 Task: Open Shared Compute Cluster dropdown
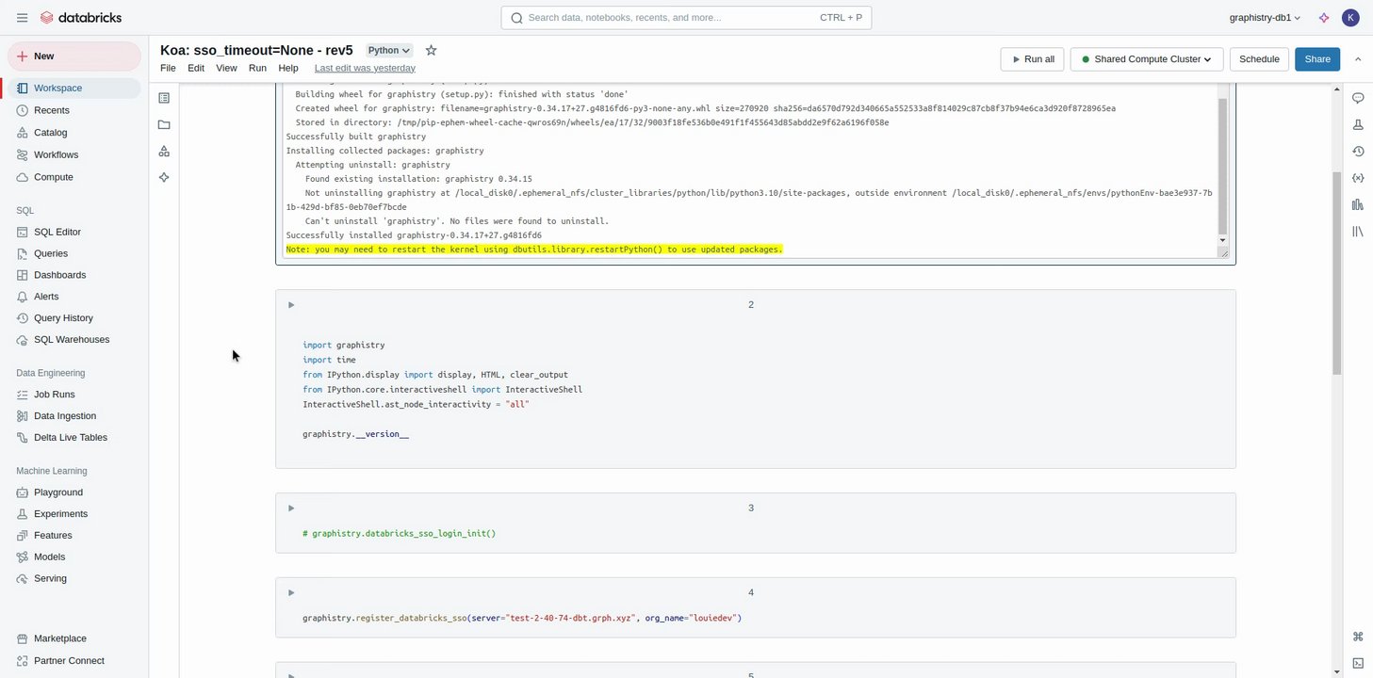[1147, 59]
